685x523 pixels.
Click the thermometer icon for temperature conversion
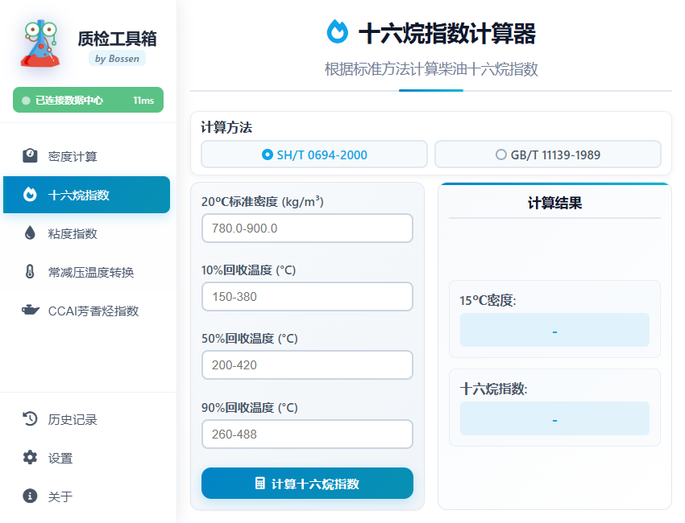point(30,272)
